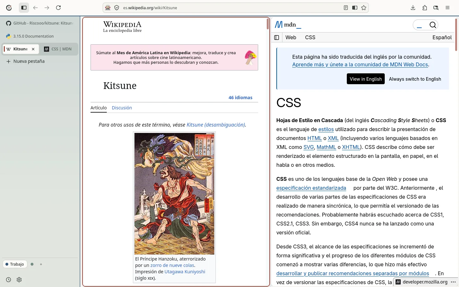Toggle the sidebar panel button
Screen dimensions: 459x287
tap(24, 8)
